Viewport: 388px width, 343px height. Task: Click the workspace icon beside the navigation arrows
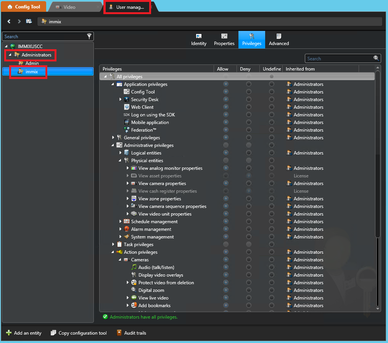(28, 21)
